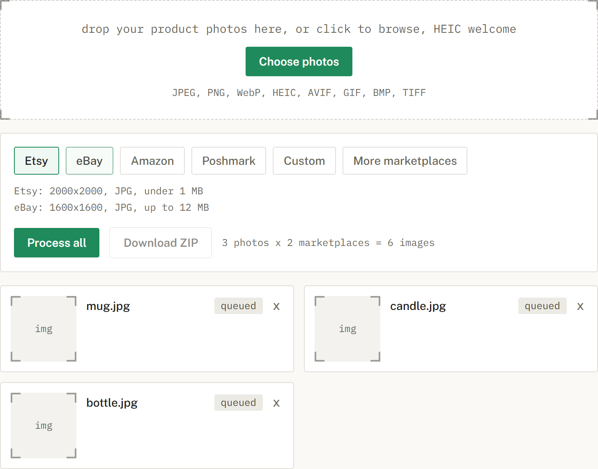Click the queued status badge for bottle.jpg
The height and width of the screenshot is (469, 598).
point(239,403)
